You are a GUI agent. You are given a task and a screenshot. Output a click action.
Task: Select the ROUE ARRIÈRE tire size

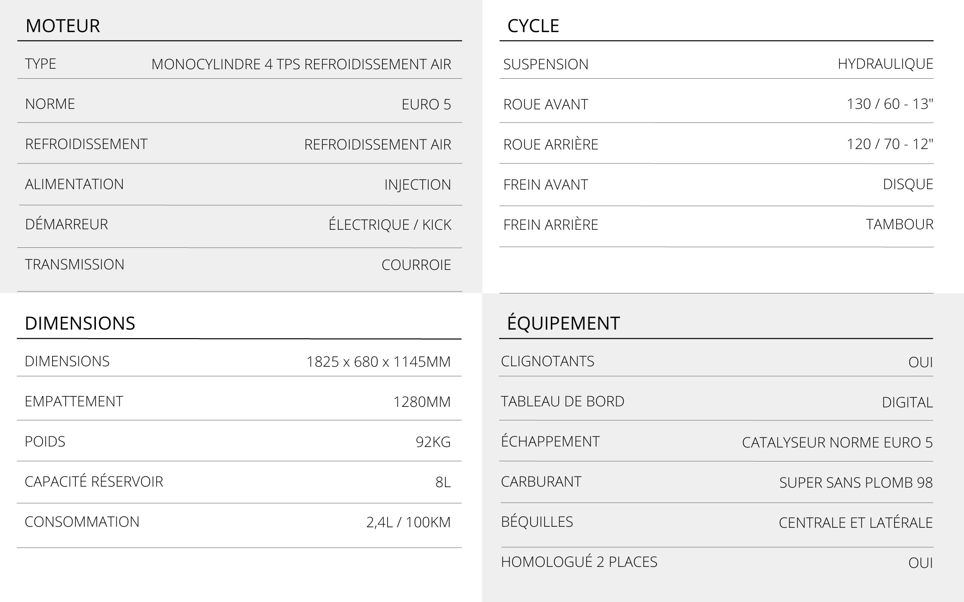point(890,144)
